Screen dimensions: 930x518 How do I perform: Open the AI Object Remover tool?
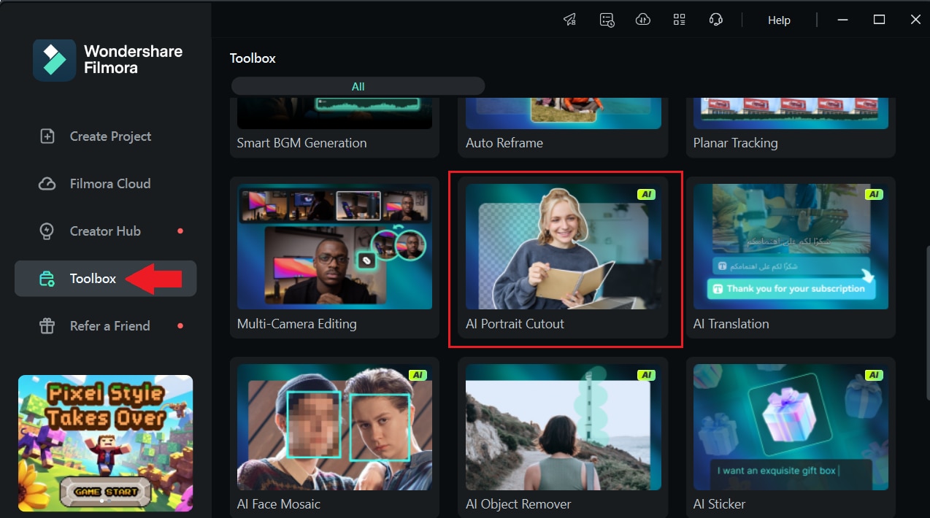coord(563,438)
